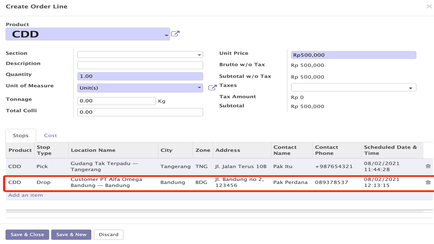Sort by Stop Type column header
The height and width of the screenshot is (244, 434).
[x=51, y=150]
